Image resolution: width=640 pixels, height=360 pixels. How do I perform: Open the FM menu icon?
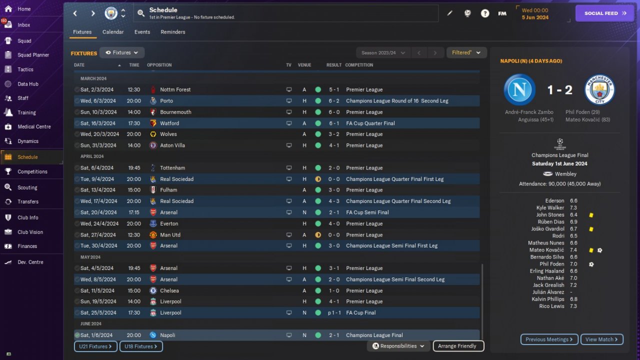502,13
